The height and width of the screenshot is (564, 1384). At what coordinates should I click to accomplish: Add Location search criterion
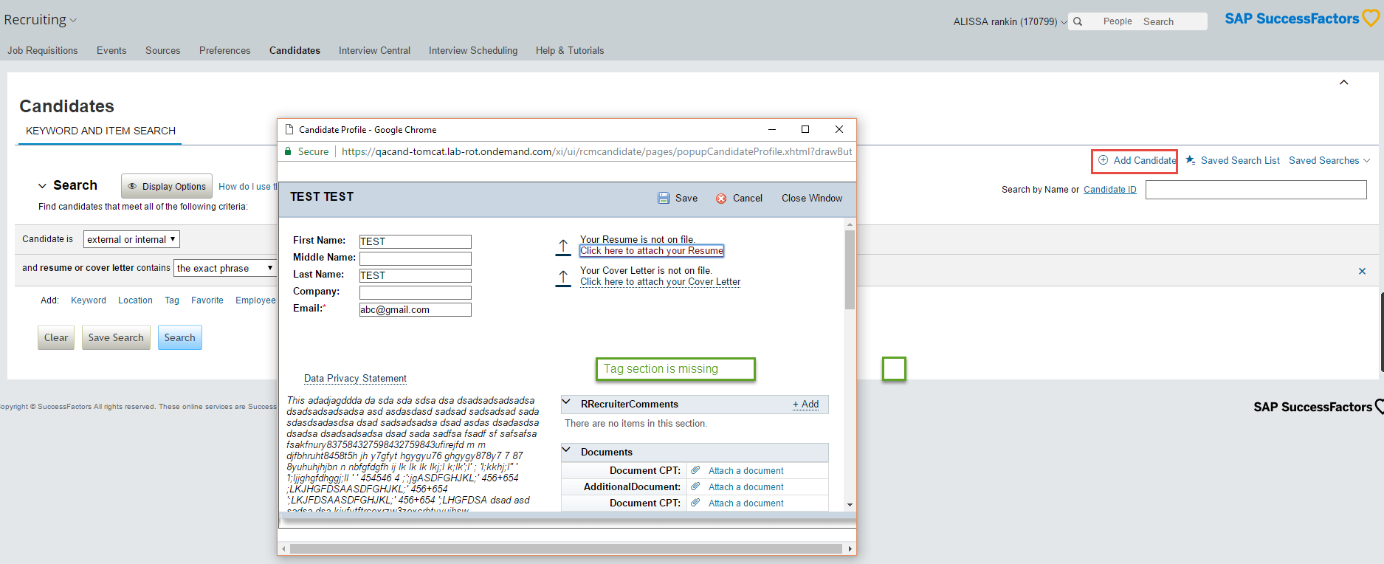coord(135,300)
